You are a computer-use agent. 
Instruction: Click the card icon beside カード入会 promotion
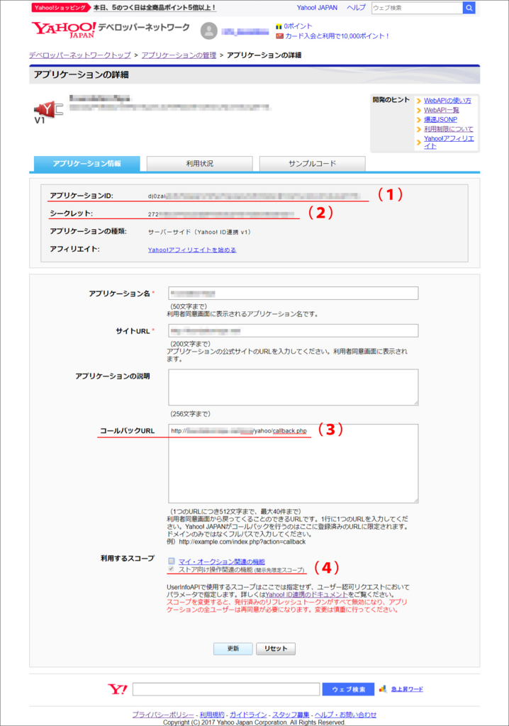pyautogui.click(x=279, y=35)
